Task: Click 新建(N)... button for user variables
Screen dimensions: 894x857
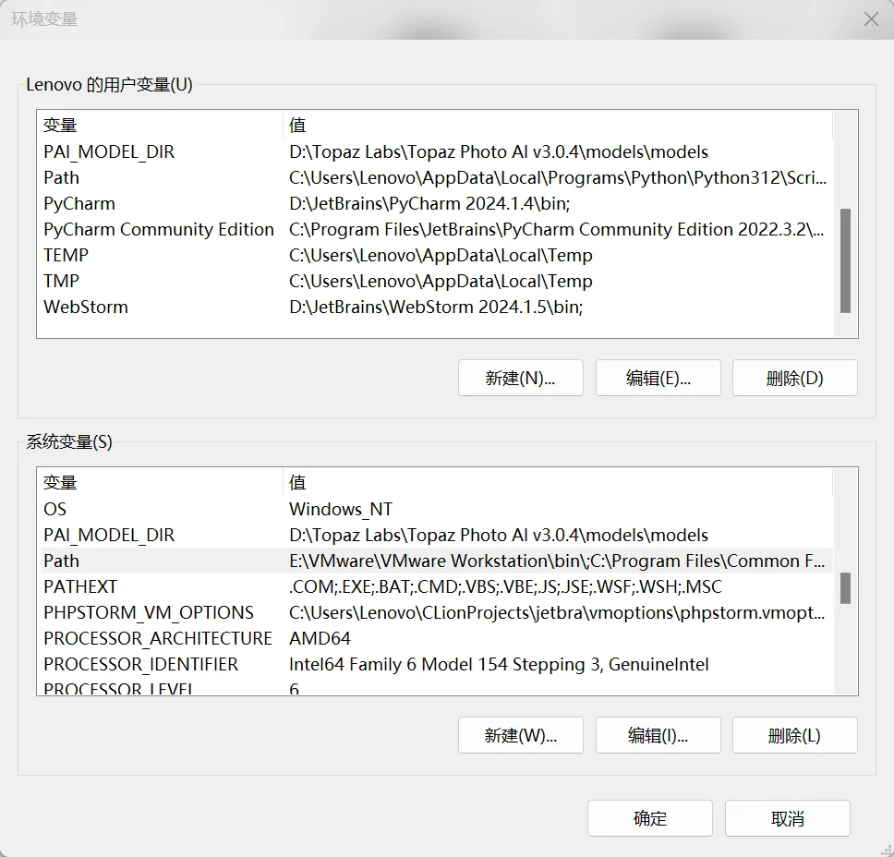Action: point(520,378)
